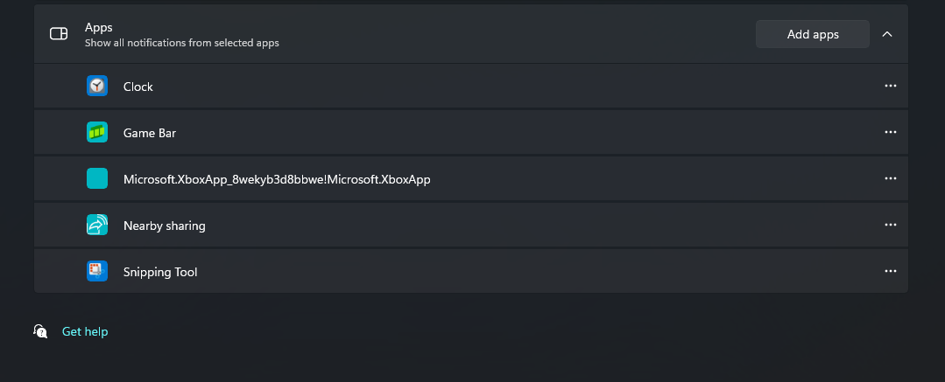Click the Nearby sharing icon
This screenshot has width=945, height=382.
(x=97, y=225)
